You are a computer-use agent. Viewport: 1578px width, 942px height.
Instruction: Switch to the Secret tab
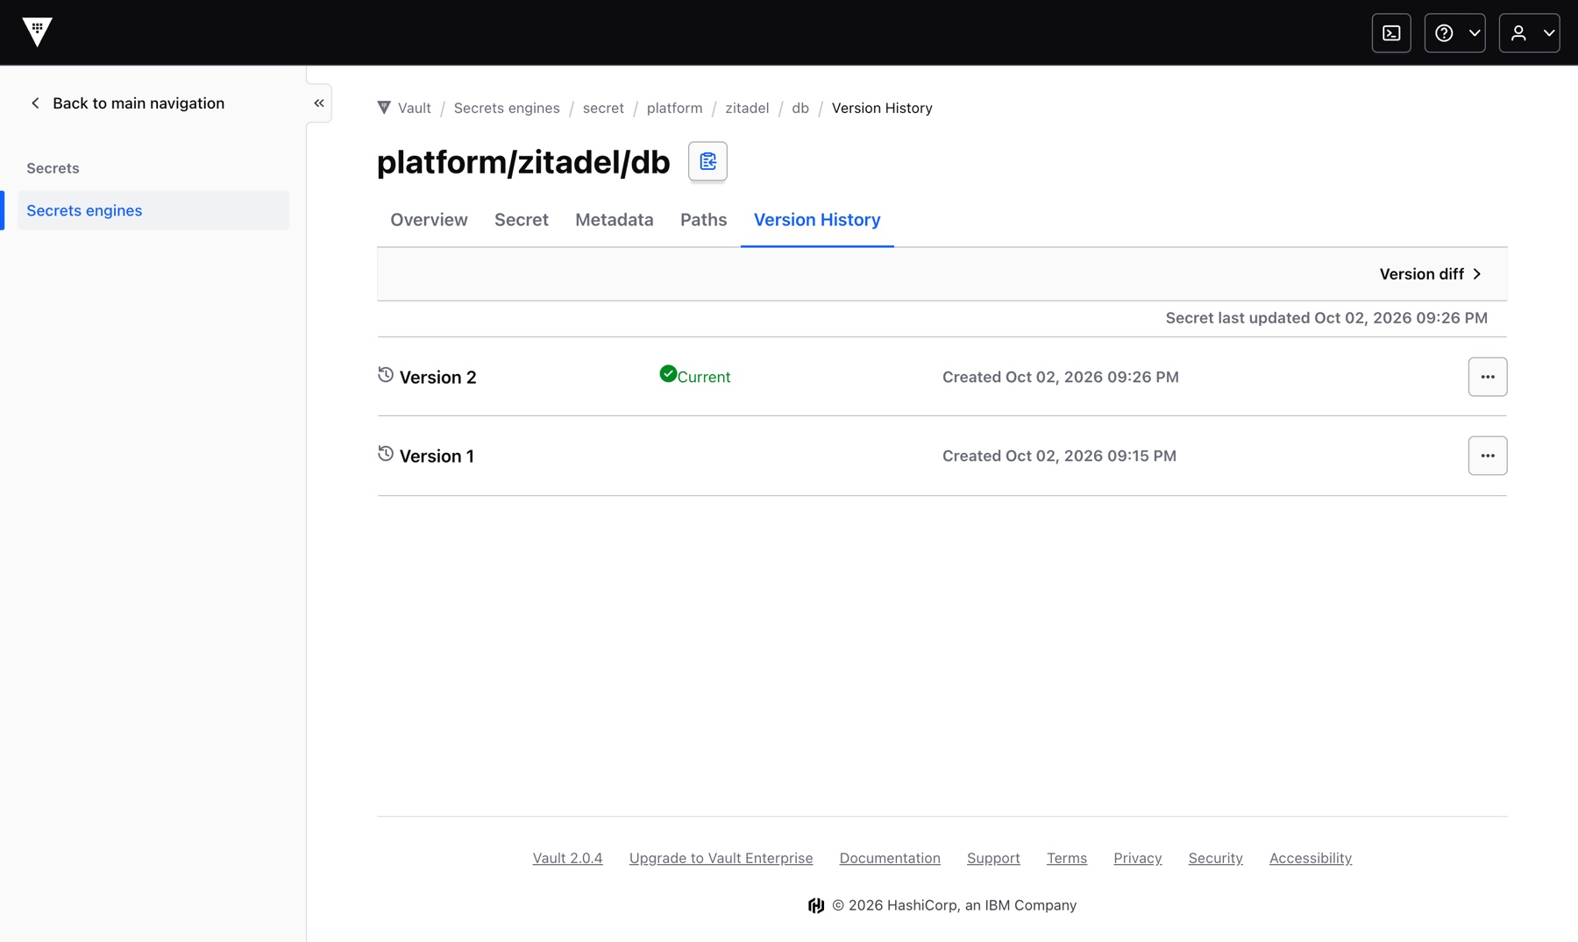click(x=522, y=220)
